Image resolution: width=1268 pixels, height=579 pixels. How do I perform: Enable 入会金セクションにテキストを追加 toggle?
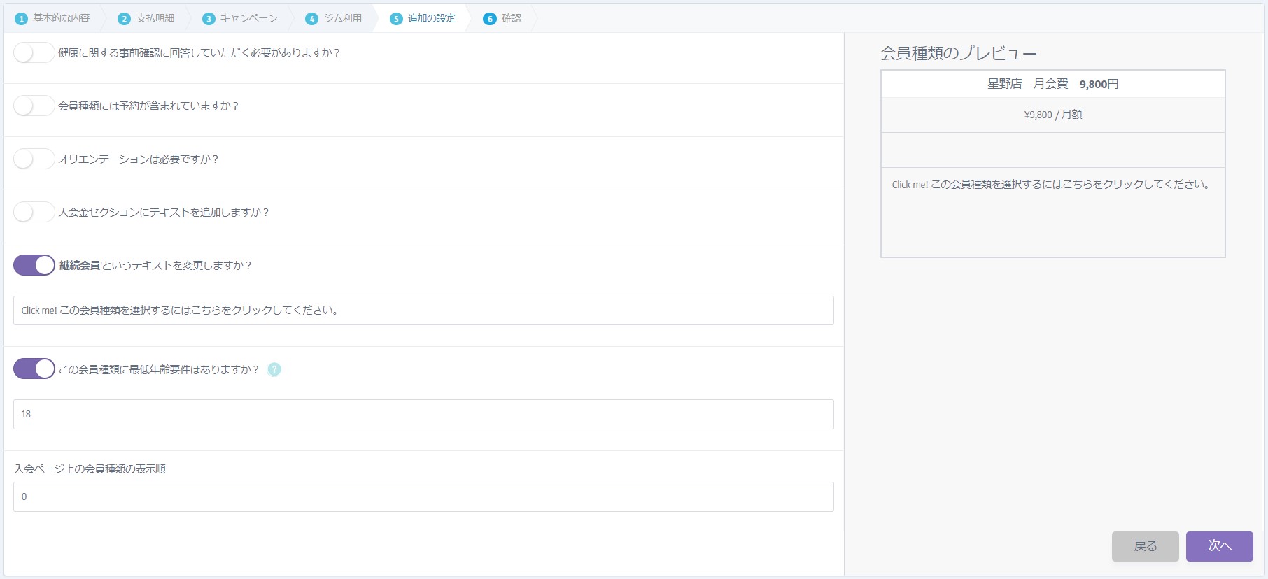34,213
